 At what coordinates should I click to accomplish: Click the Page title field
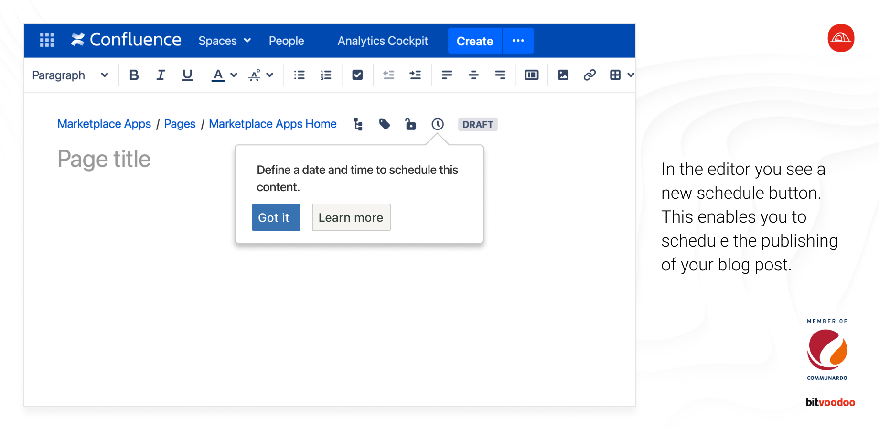pyautogui.click(x=104, y=159)
